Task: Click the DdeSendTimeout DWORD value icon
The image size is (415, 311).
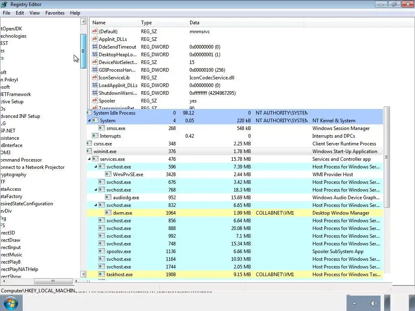Action: click(95, 47)
